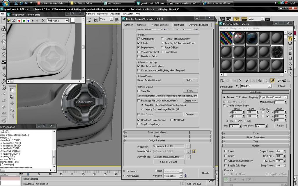
Task: Click the Bitmap map type button
Action: 281,86
